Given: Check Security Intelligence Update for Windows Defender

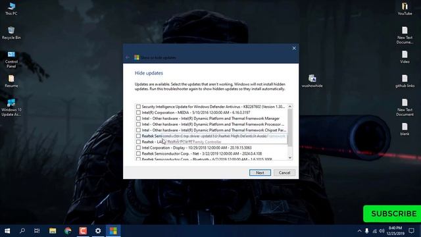Looking at the screenshot, I should tap(138, 107).
